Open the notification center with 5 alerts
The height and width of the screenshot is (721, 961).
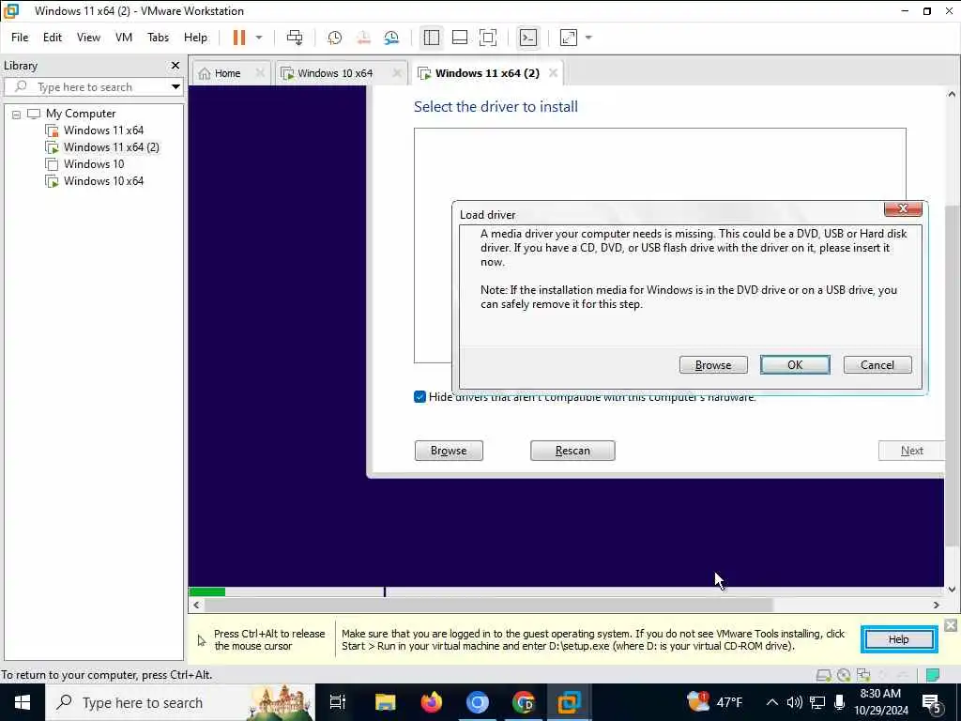pyautogui.click(x=932, y=702)
